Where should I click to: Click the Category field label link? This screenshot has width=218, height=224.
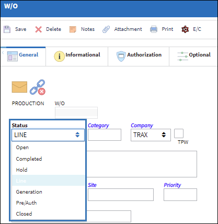(x=98, y=126)
